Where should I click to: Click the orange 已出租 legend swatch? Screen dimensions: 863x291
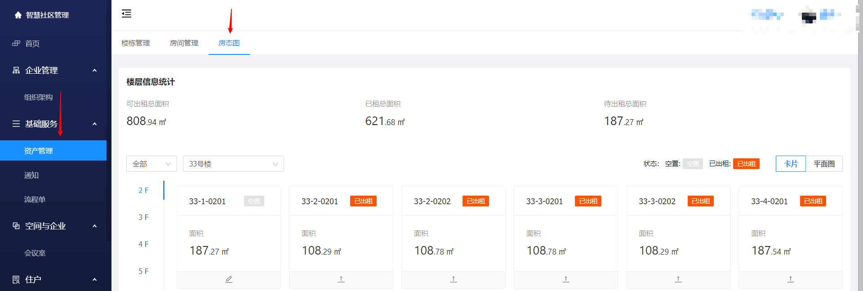tap(746, 164)
